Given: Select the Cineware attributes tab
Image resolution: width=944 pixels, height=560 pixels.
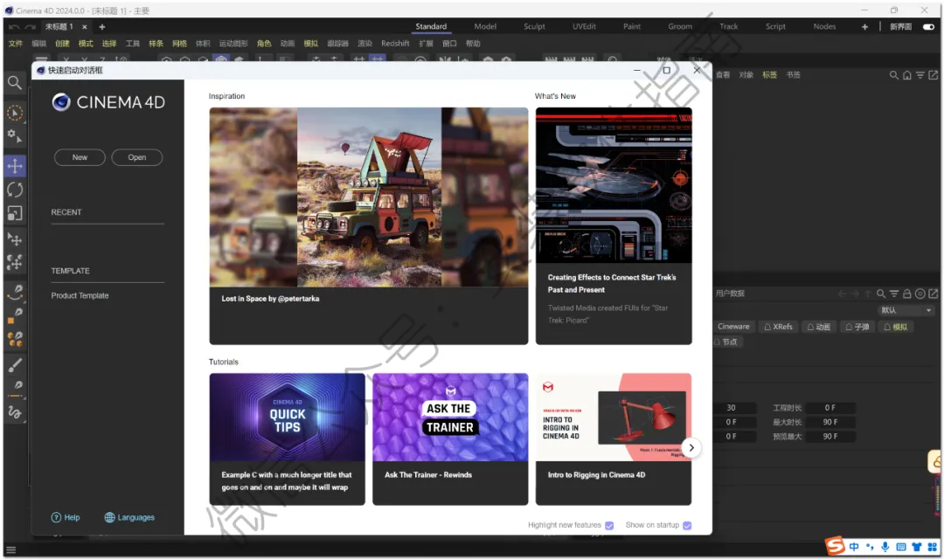Looking at the screenshot, I should click(733, 327).
